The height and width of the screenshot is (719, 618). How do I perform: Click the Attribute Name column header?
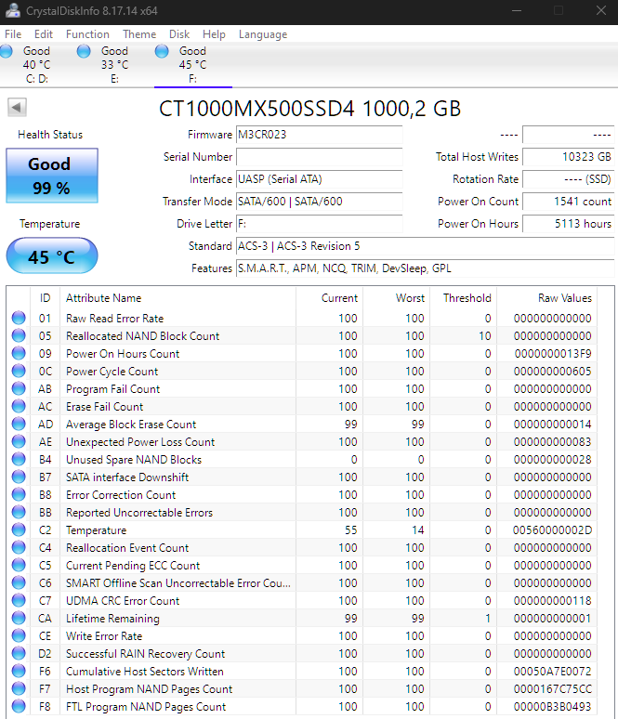(178, 298)
